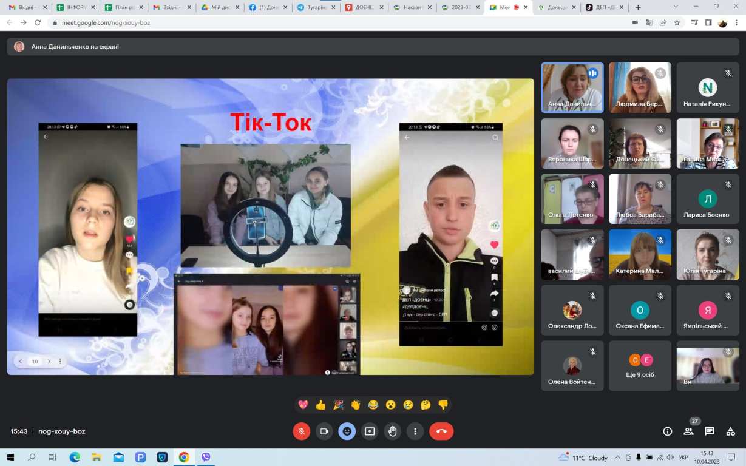Go to previous slide in presentation

tap(21, 362)
